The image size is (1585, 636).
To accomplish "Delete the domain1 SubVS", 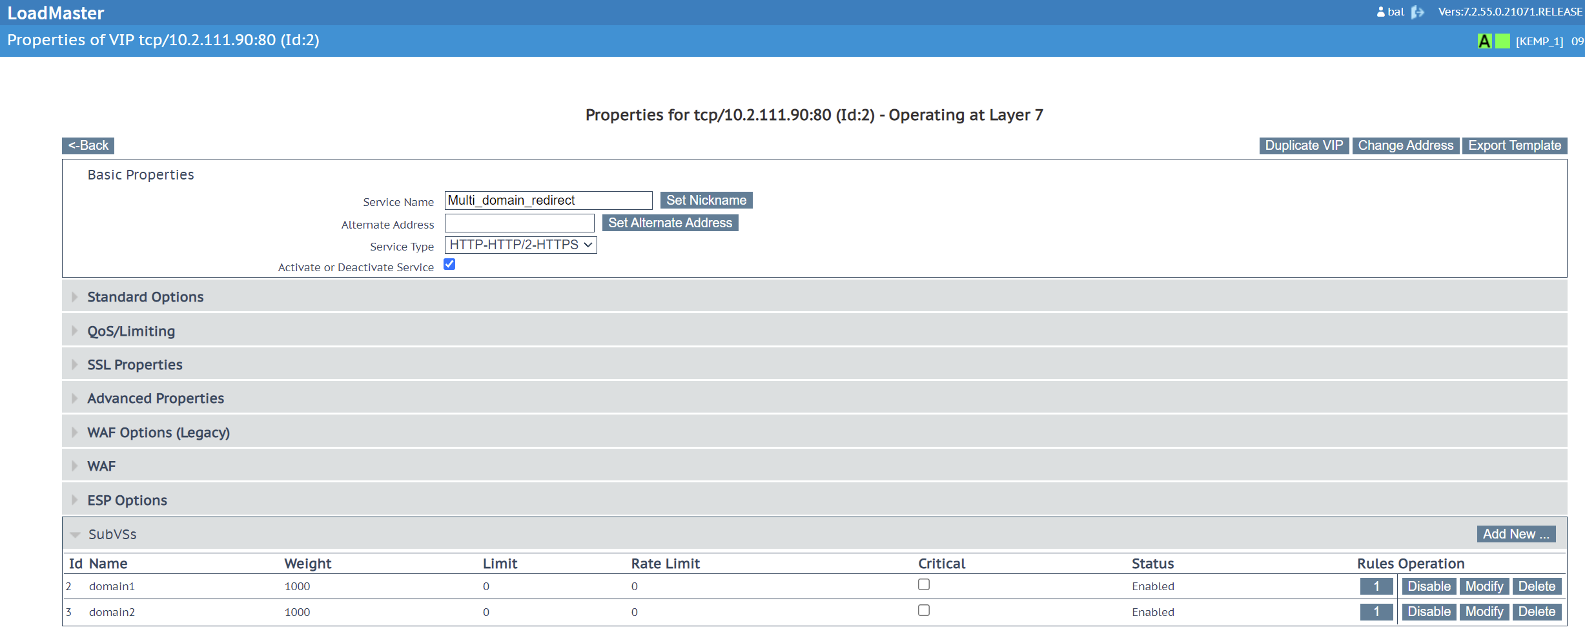I will pyautogui.click(x=1537, y=586).
